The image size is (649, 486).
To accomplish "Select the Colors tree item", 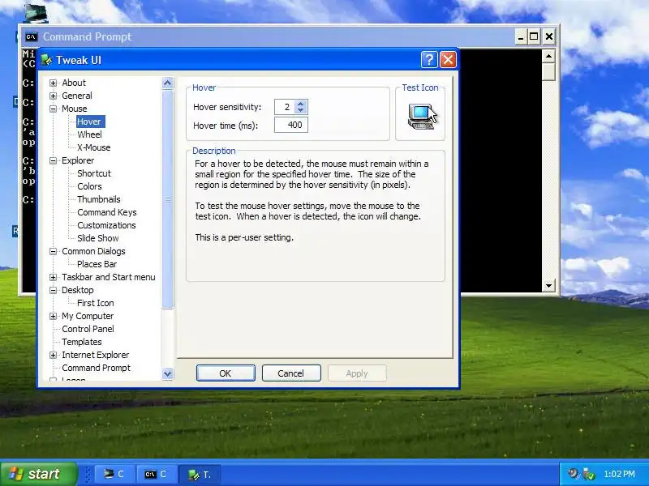I will tap(89, 186).
